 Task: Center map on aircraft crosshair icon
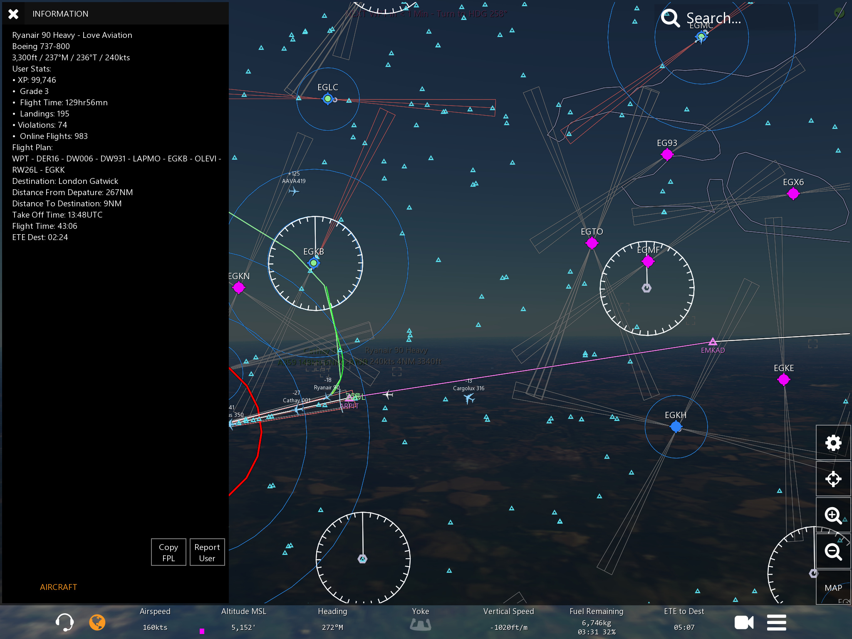click(833, 479)
